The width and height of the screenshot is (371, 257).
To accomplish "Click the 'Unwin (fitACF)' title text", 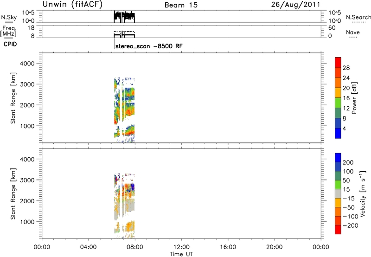I will tap(72, 4).
